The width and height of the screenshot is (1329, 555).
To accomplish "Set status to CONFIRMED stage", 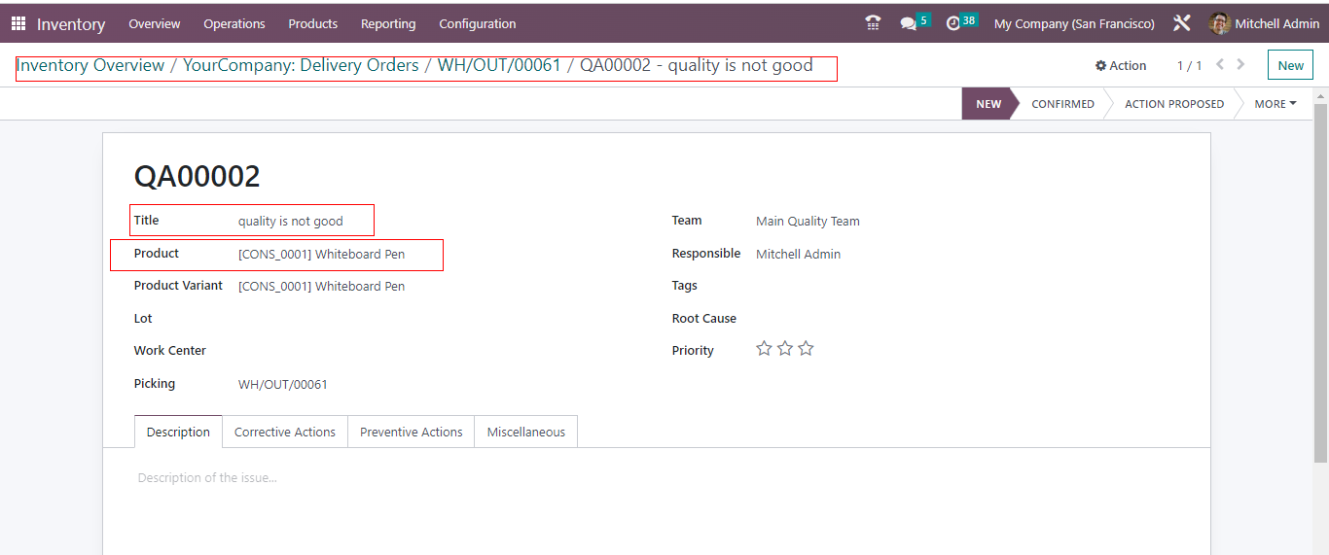I will 1062,104.
